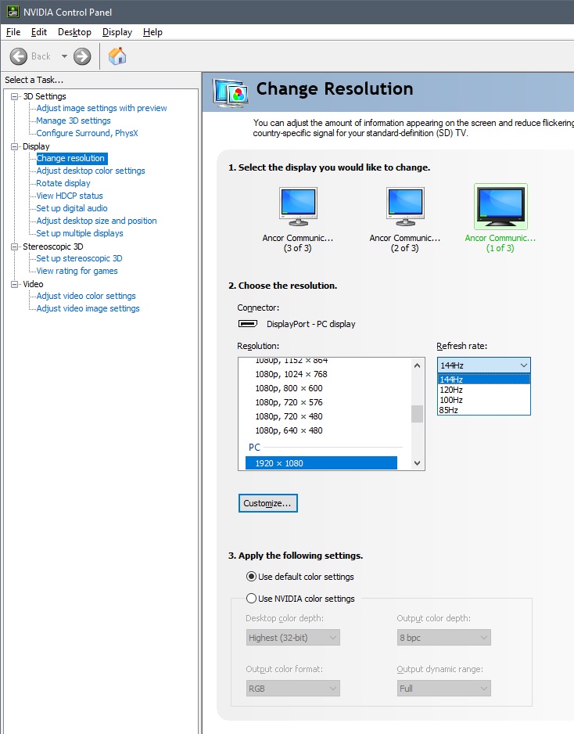Select Use NVIDIA color settings radio

pos(251,599)
